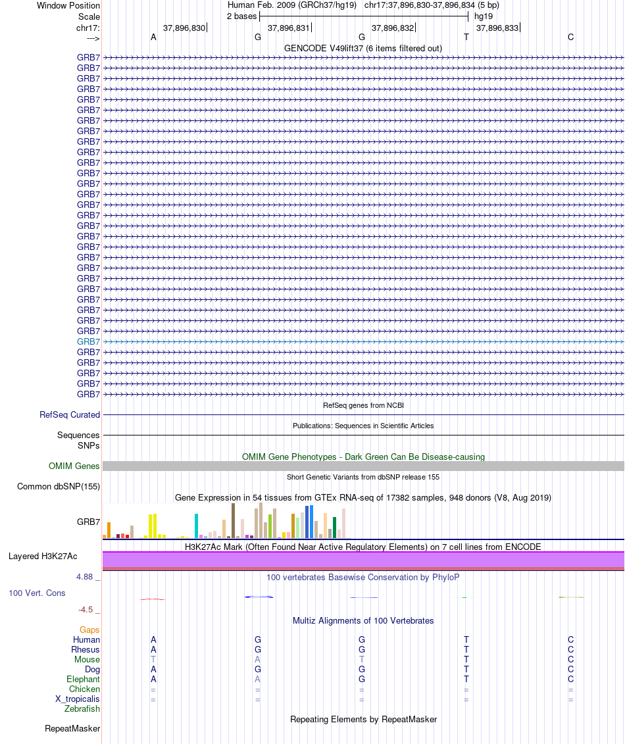625x744 pixels.
Task: Click the Layered H3K27Ac track label
Action: click(43, 556)
